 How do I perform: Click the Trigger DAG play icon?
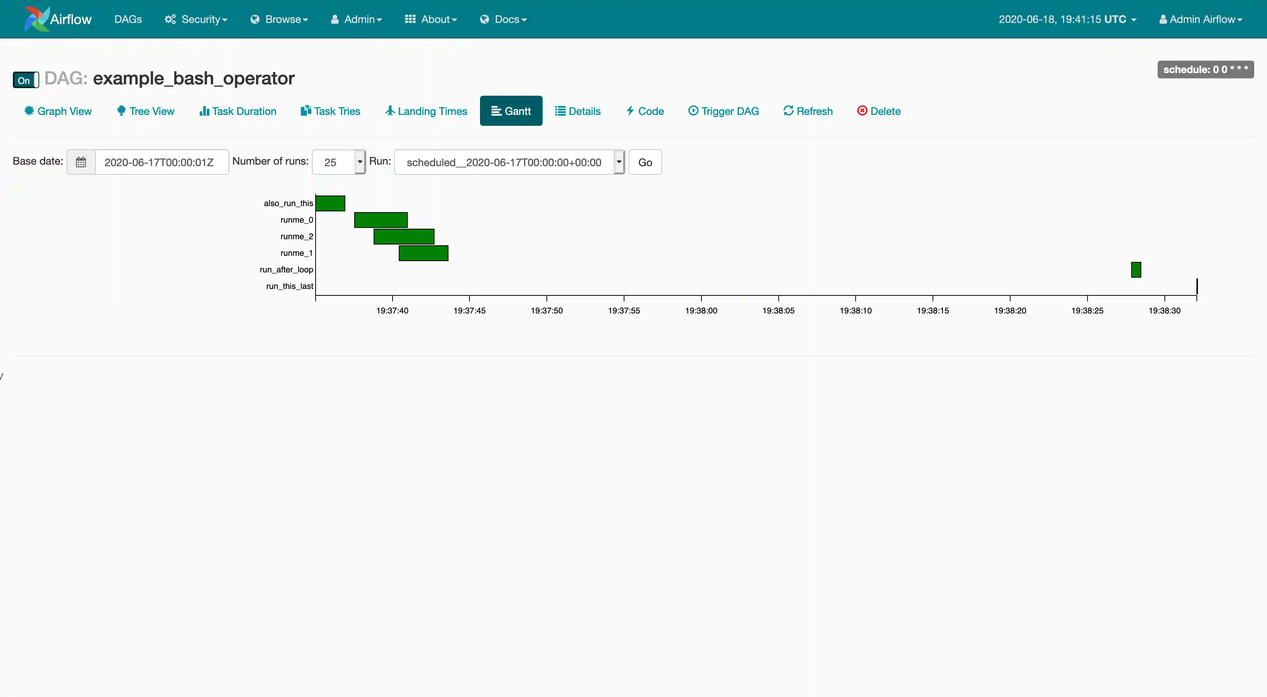pos(693,111)
